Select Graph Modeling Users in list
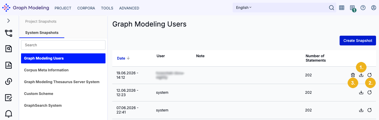 coord(63,58)
